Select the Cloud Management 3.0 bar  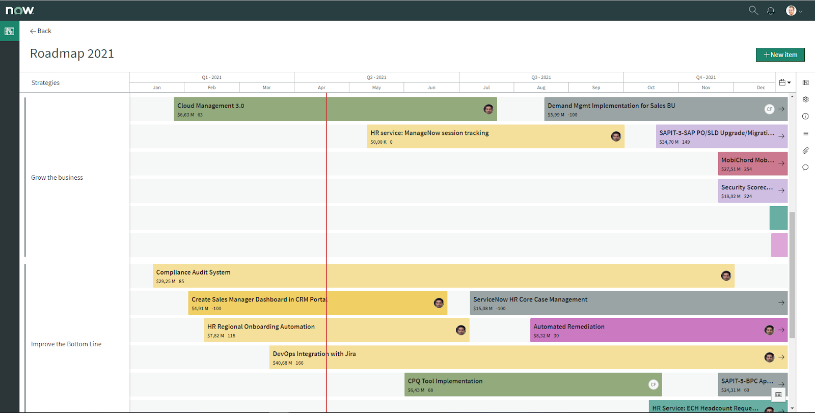(335, 109)
